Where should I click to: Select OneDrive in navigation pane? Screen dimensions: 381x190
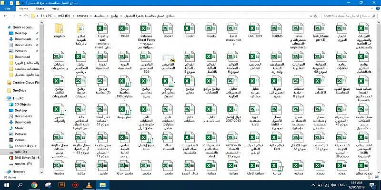click(x=17, y=90)
